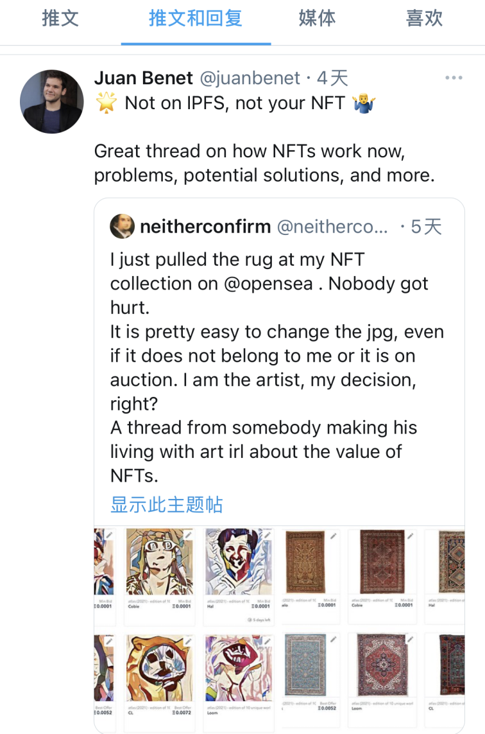
Task: Open tweet options via the ellipsis icon
Action: tap(454, 76)
